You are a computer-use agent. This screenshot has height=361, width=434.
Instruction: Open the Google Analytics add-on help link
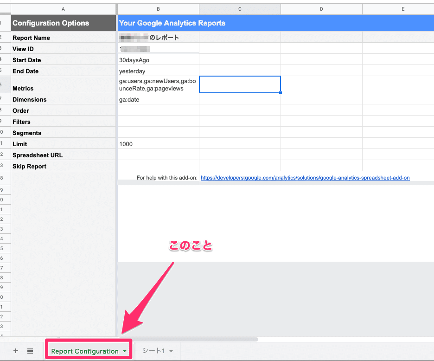[305, 178]
